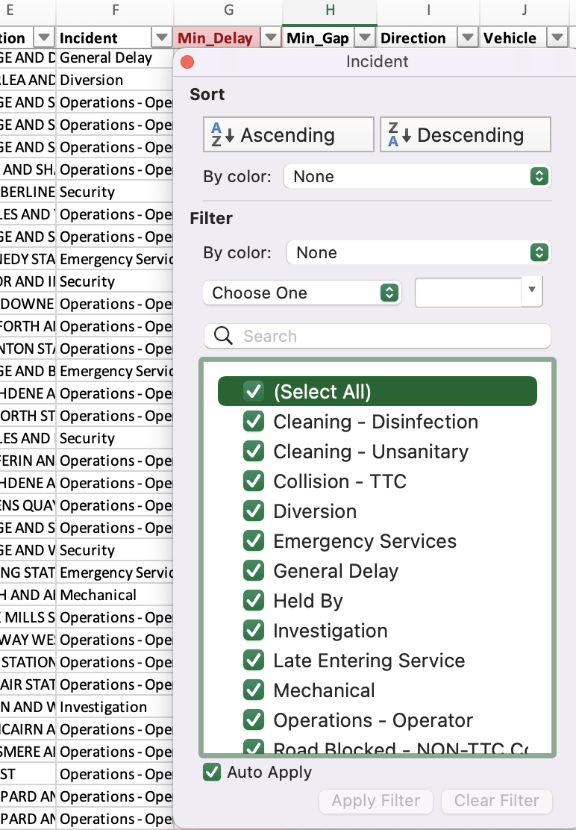Uncheck the Collision - TTC checkbox
This screenshot has width=576, height=830.
point(254,481)
